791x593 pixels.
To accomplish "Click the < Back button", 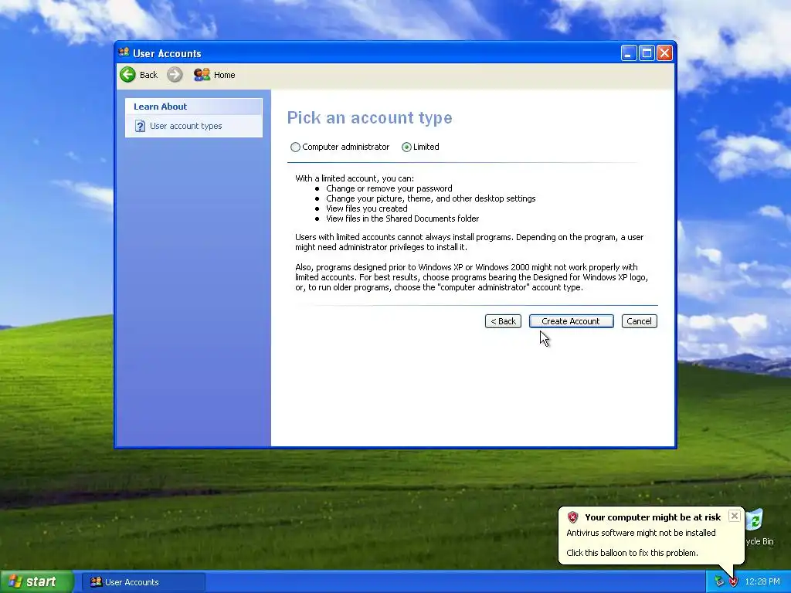I will pyautogui.click(x=503, y=321).
